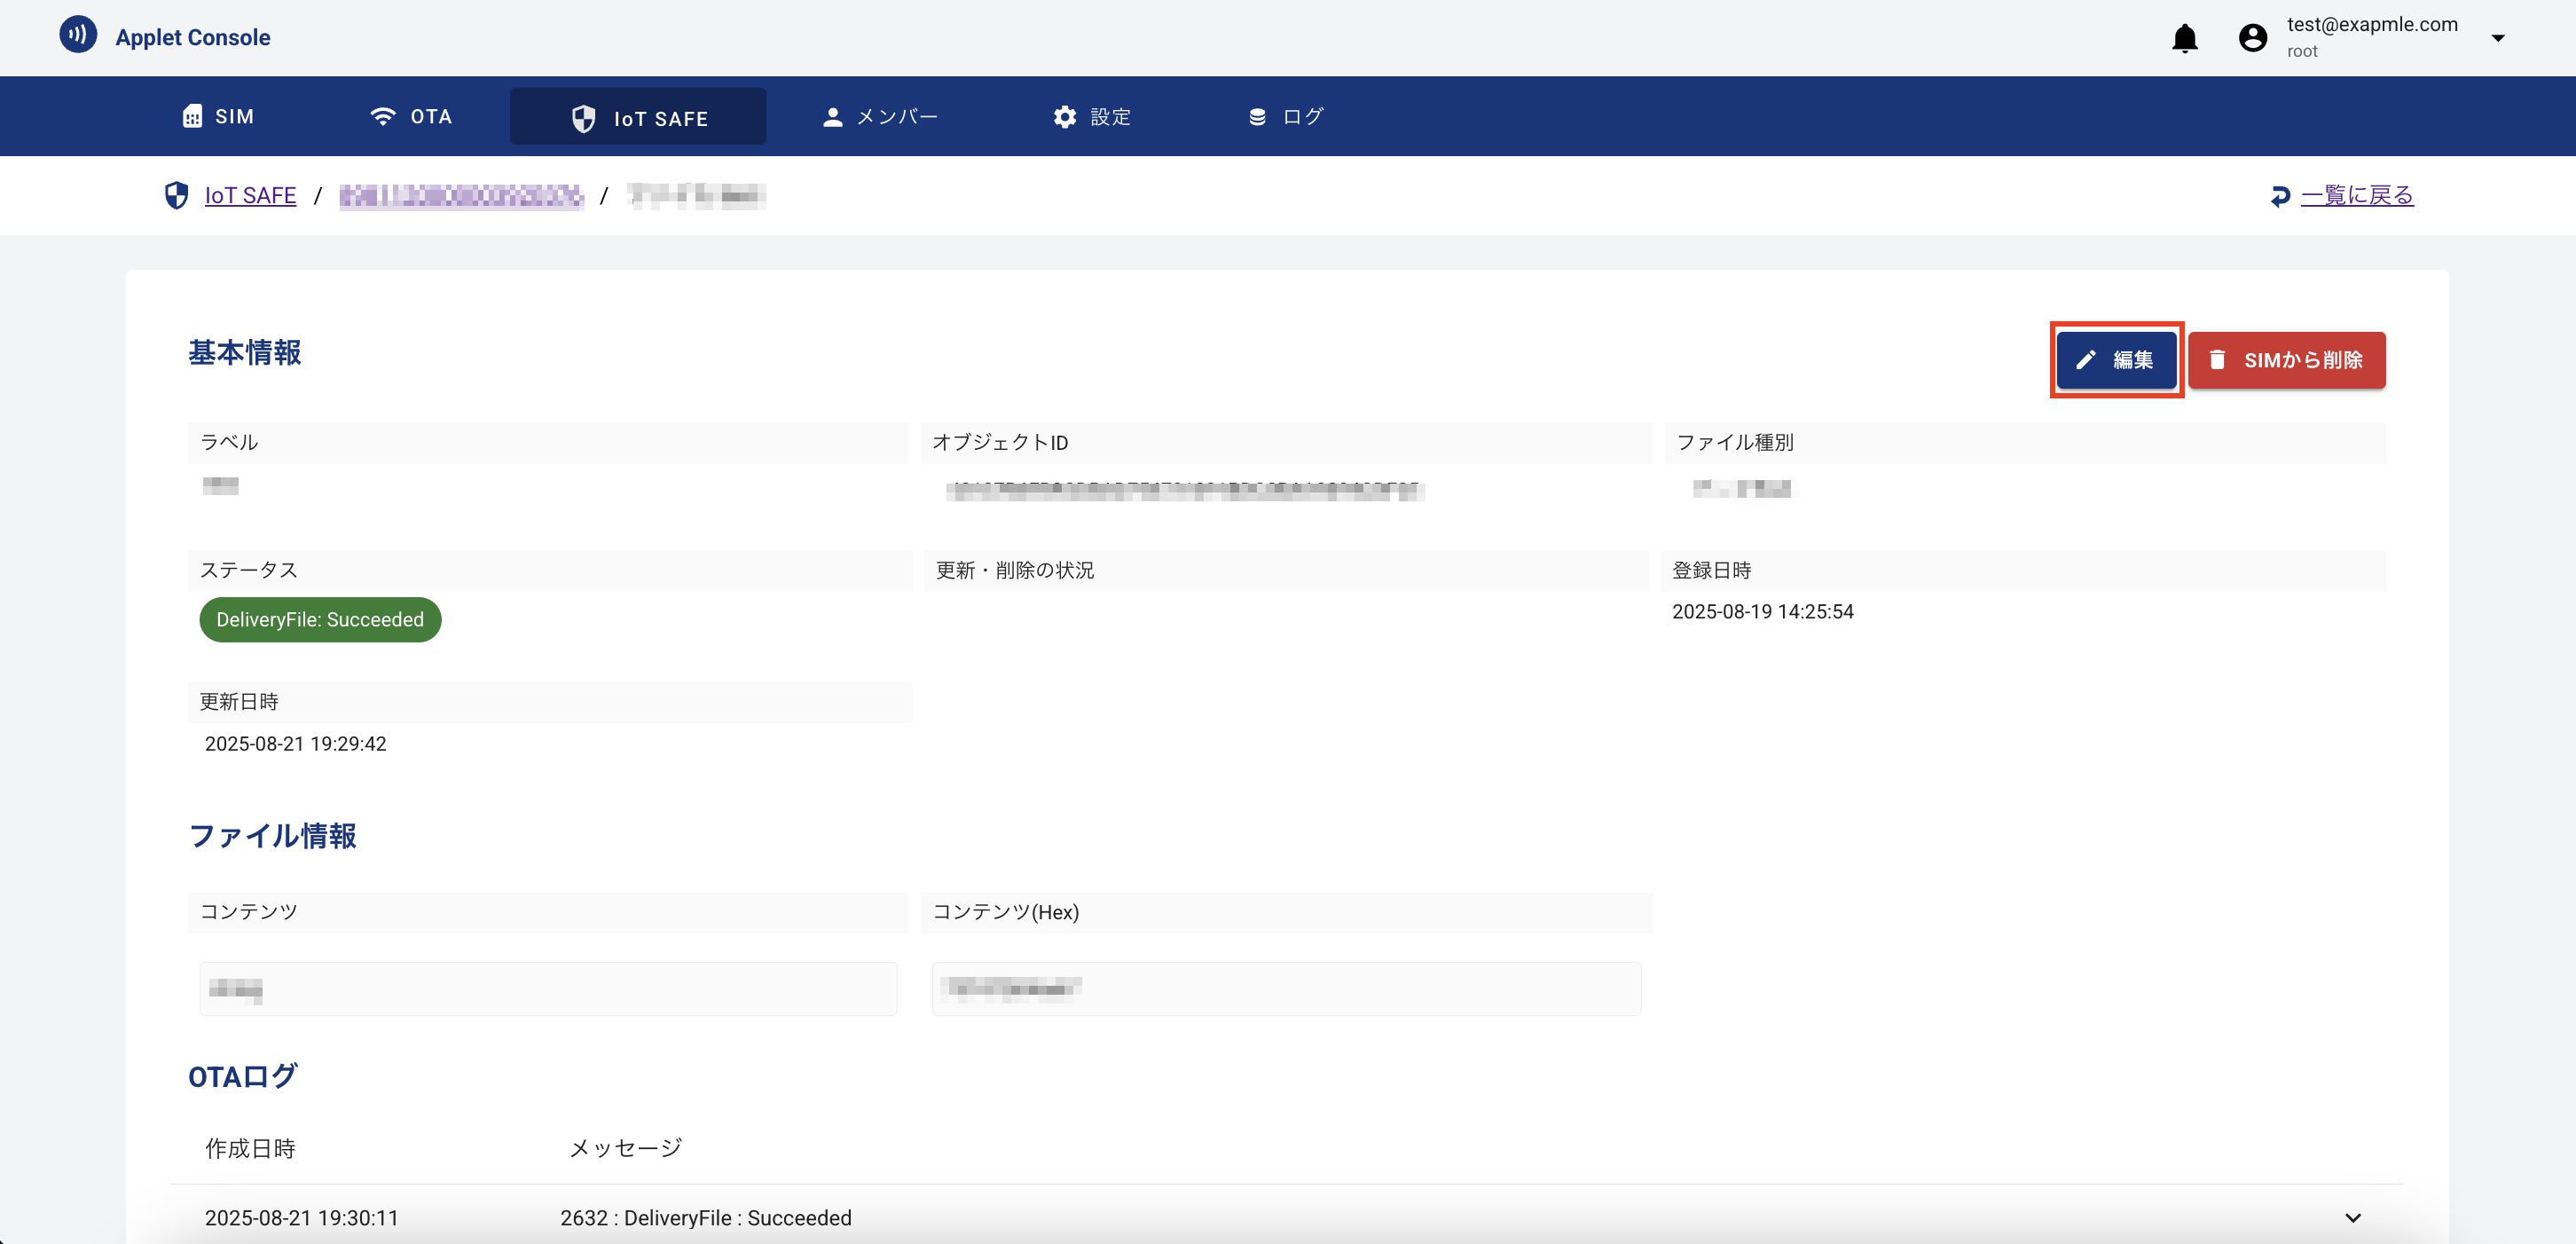Click the shield icon in the breadcrumb

pyautogui.click(x=176, y=195)
